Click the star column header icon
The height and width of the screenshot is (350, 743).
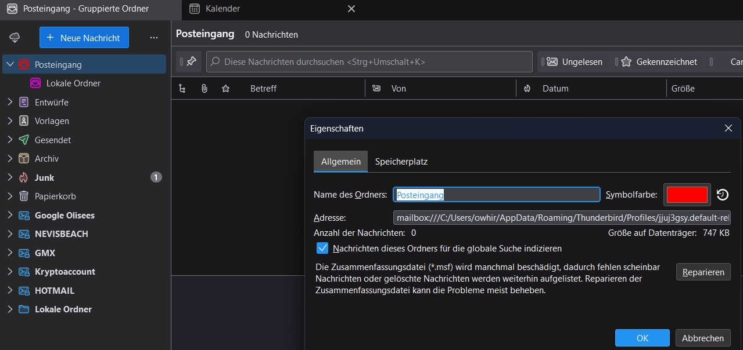tap(226, 89)
